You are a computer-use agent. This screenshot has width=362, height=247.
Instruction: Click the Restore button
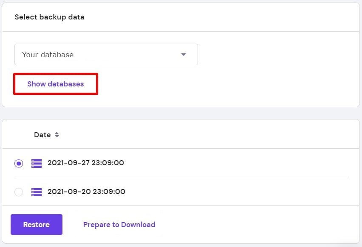point(37,225)
